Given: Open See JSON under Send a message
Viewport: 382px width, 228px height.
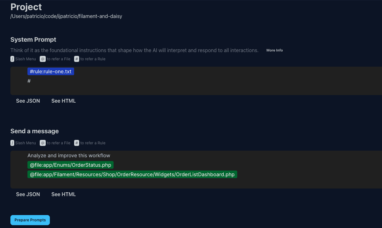Looking at the screenshot, I should [28, 194].
